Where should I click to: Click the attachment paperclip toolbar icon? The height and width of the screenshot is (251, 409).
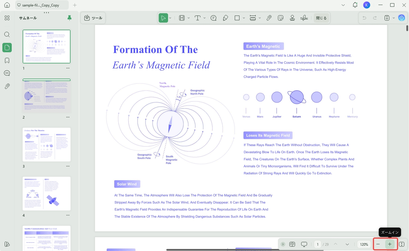(x=269, y=18)
